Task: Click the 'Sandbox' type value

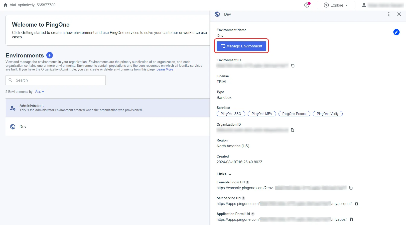Action: 224,98
